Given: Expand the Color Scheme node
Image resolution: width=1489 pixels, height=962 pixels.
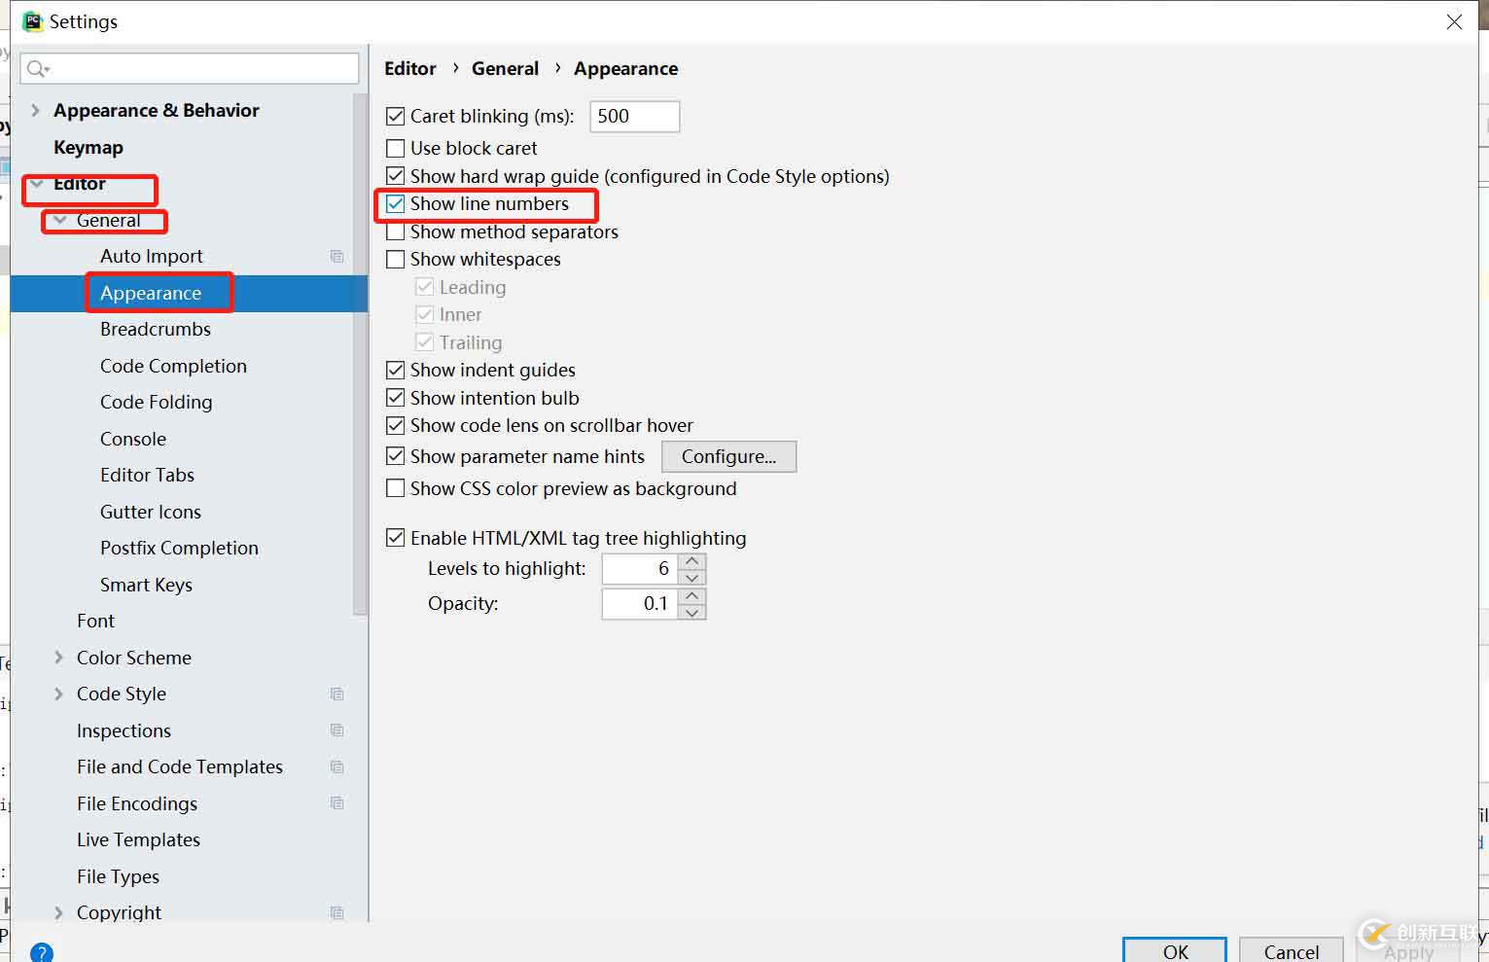Looking at the screenshot, I should click(59, 658).
